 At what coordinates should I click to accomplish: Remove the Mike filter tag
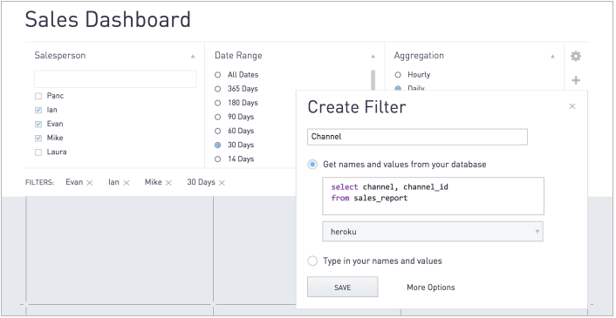(x=168, y=183)
